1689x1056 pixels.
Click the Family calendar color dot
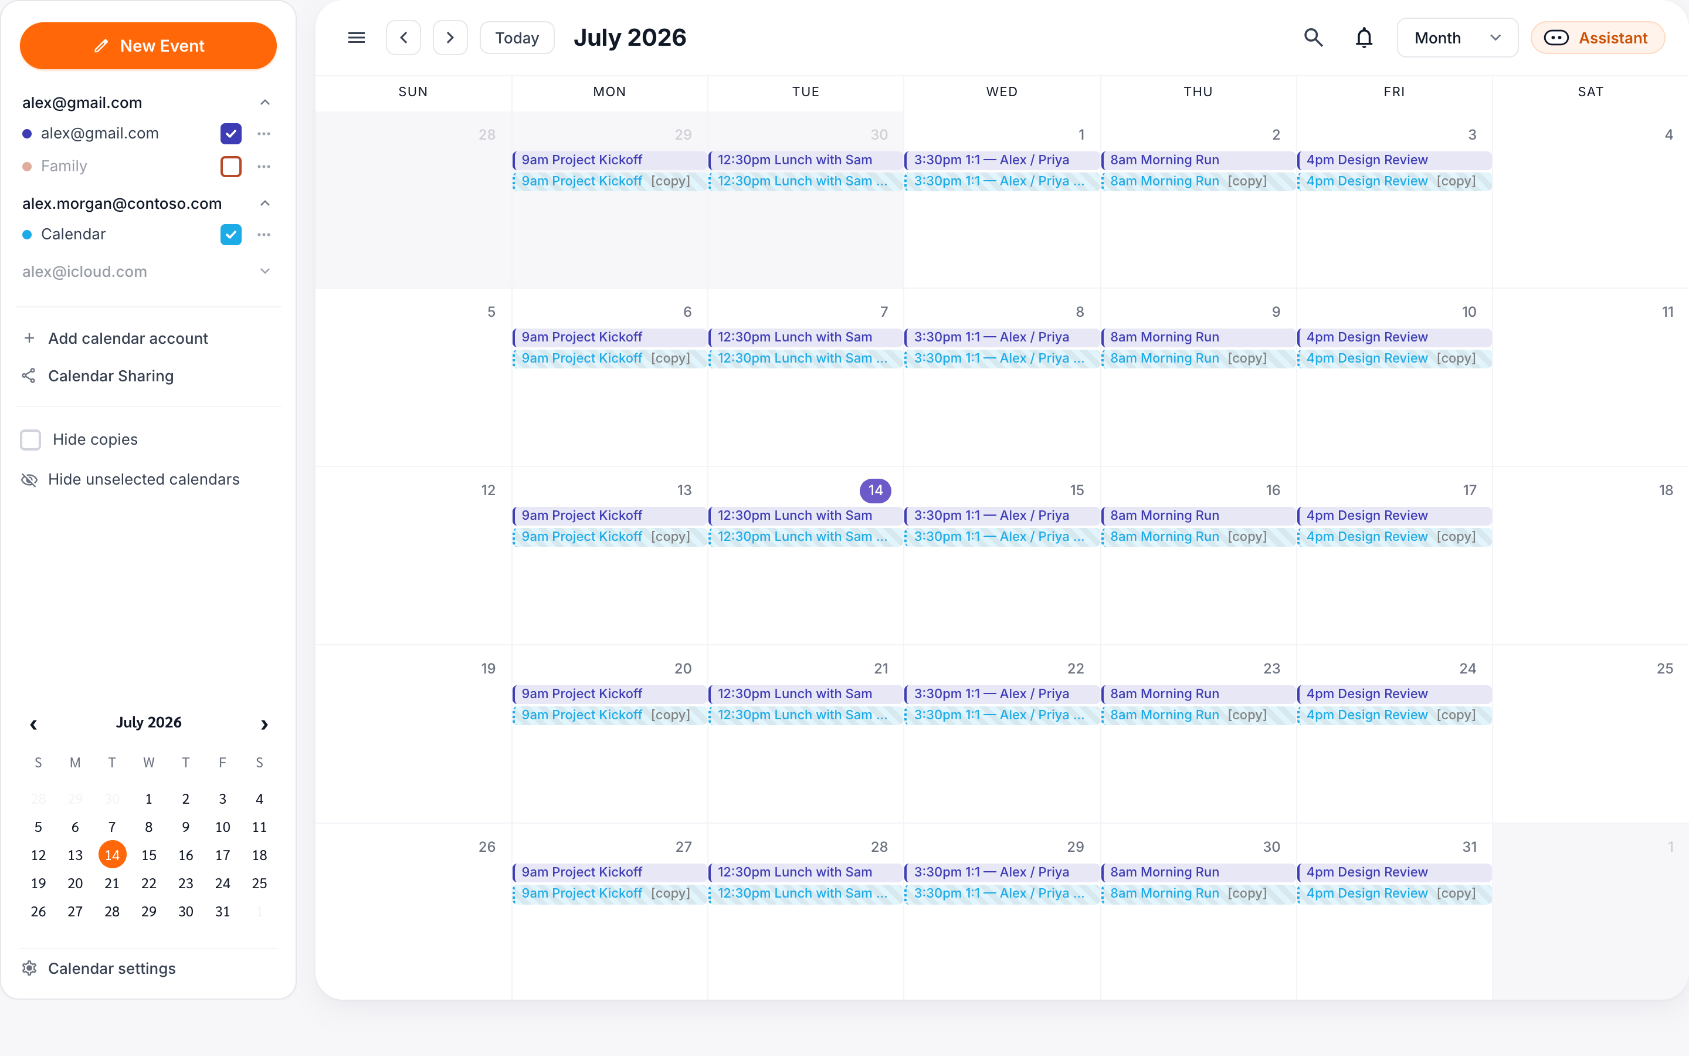tap(27, 166)
